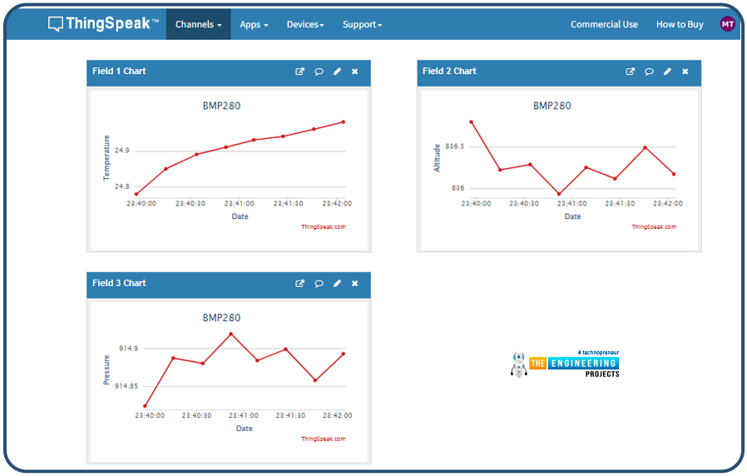Viewport: 747px width, 476px height.
Task: Open Field 3 Chart in new window
Action: (300, 284)
